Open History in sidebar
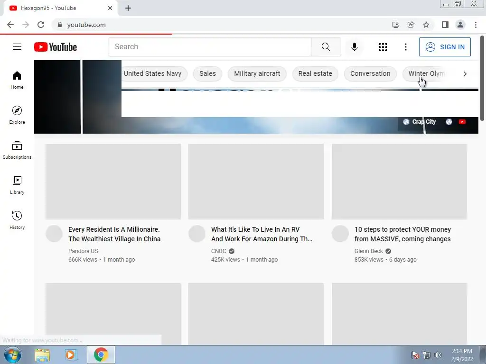The image size is (486, 364). pos(17,220)
